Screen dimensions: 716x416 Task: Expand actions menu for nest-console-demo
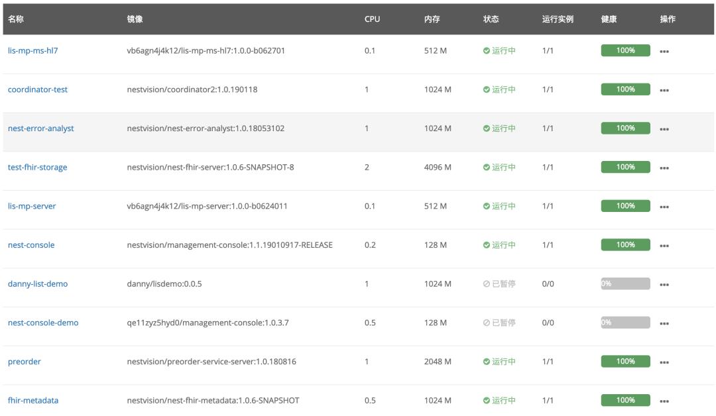pos(664,324)
